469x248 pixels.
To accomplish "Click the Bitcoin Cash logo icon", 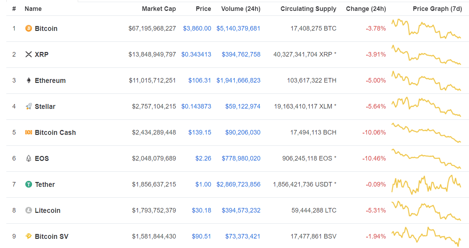I will click(x=28, y=132).
